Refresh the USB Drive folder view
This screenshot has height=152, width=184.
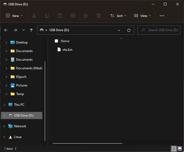(129, 30)
